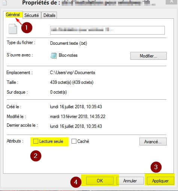Screen dimensions: 178x191
Task: Click the red circle numbered 3
Action: [x=156, y=167]
